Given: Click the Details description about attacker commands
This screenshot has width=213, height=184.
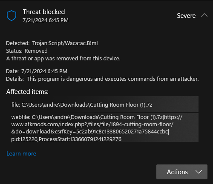Looking at the screenshot, I should (102, 79).
